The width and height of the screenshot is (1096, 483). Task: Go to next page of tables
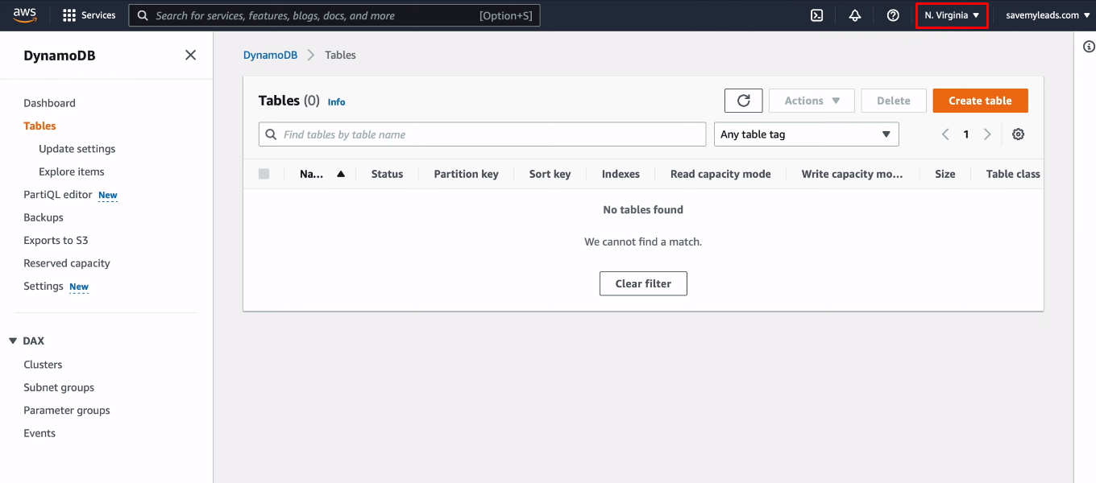tap(987, 134)
